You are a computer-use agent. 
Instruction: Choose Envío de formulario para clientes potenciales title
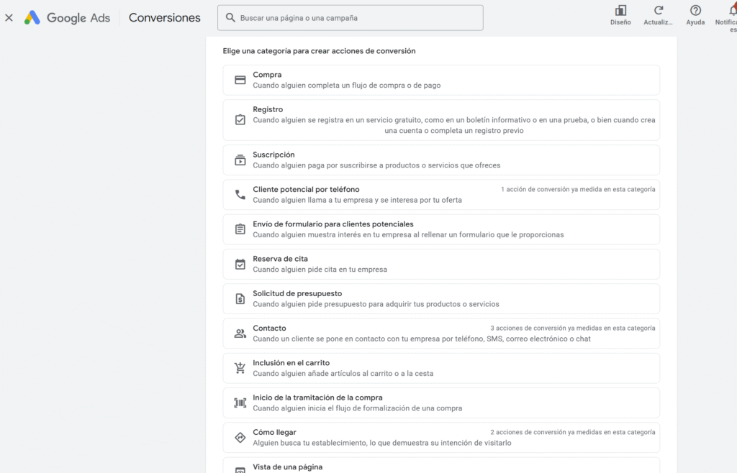tap(333, 224)
